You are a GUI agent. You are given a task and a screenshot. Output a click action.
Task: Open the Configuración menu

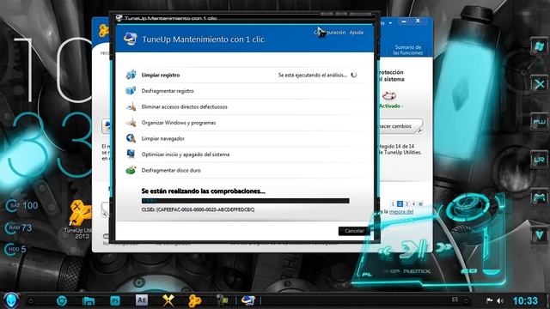pos(329,33)
